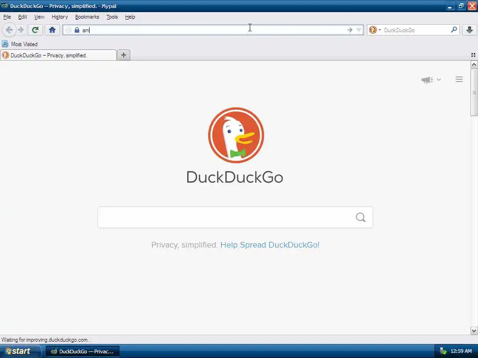
Task: Open the megaphone announcements dropdown
Action: (431, 80)
